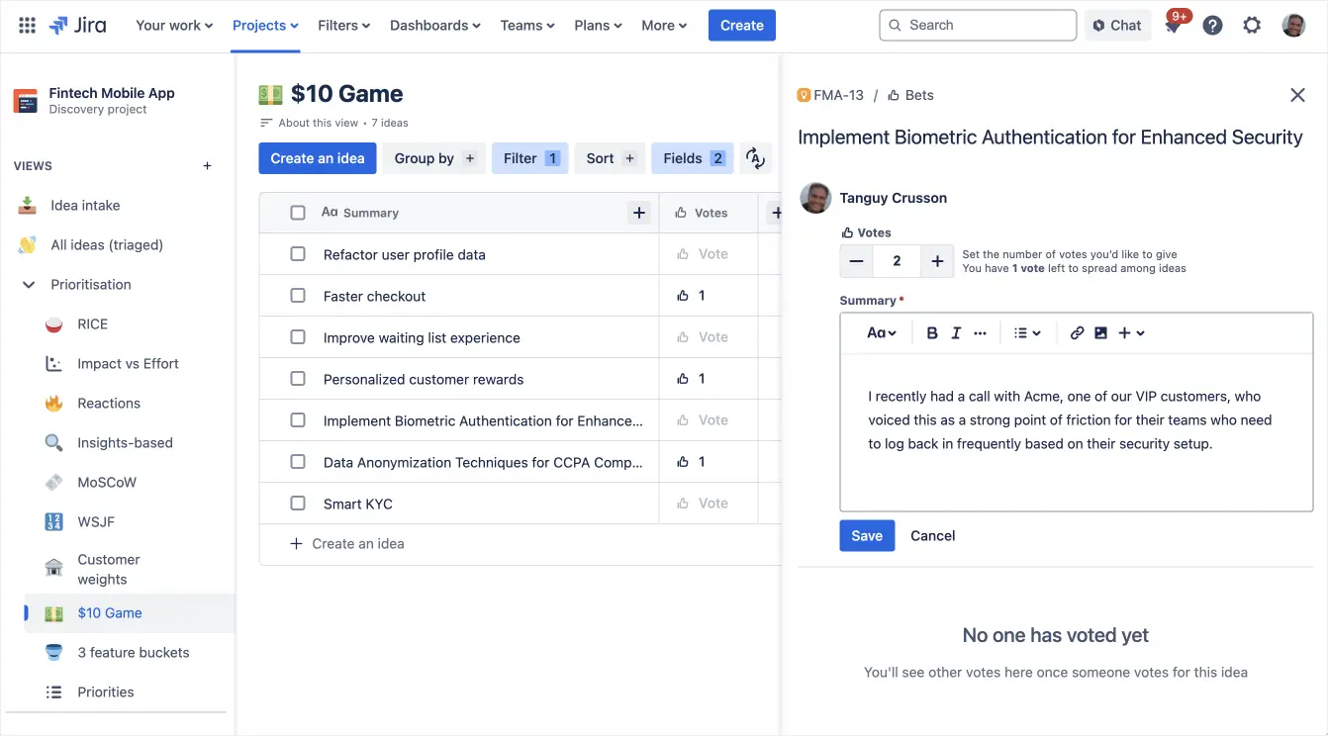The height and width of the screenshot is (736, 1328).
Task: Check Refactor user profile data row
Action: click(x=298, y=254)
